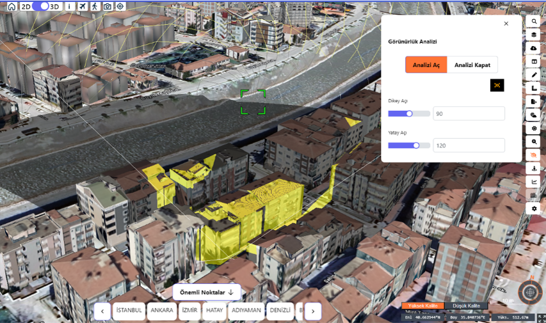Click the cloud upload icon
546x323 pixels.
pyautogui.click(x=534, y=48)
